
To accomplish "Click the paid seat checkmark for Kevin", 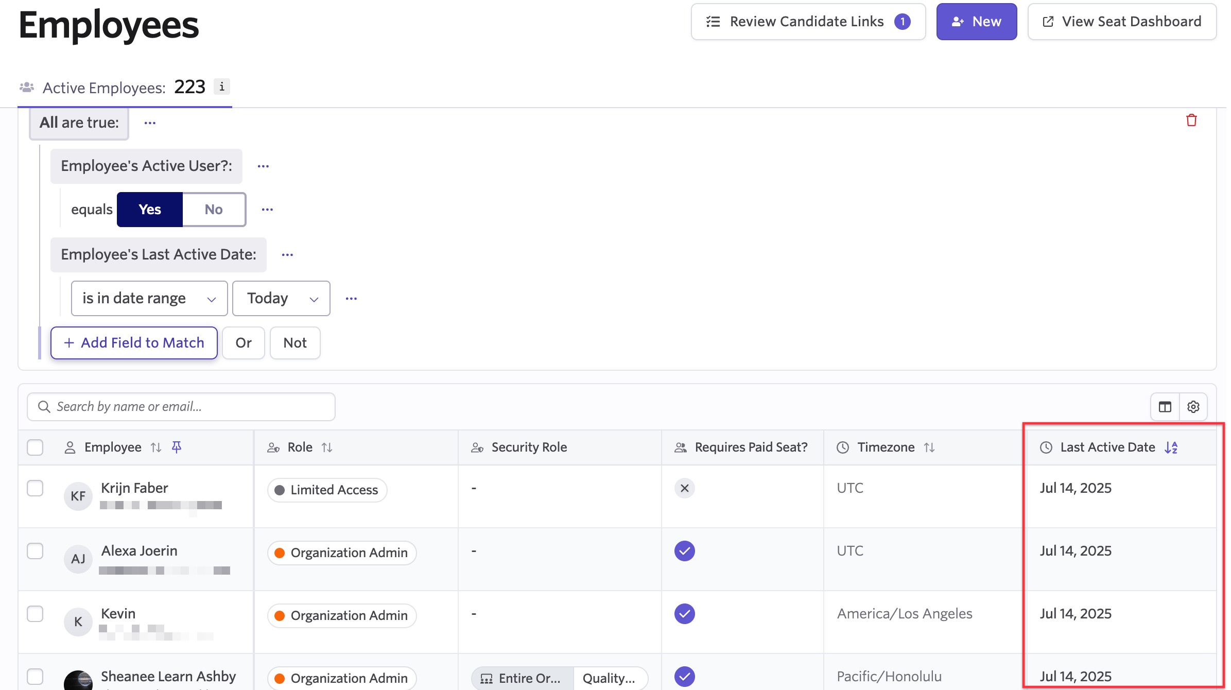I will [685, 614].
